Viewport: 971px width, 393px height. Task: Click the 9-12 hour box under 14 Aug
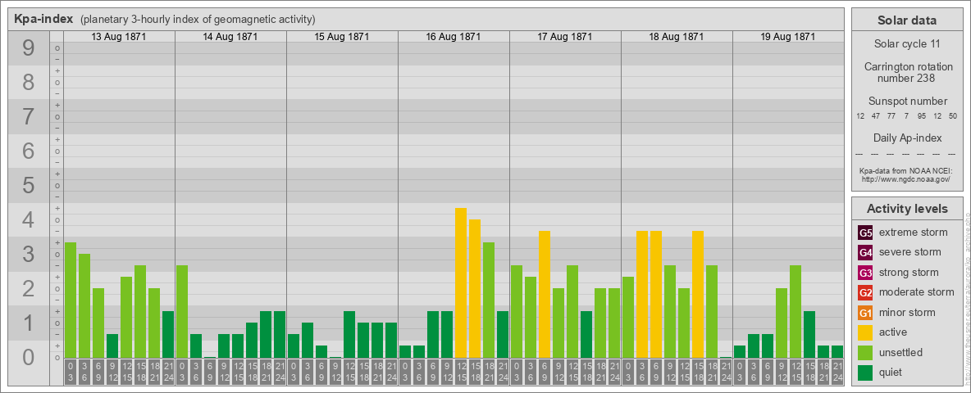coord(224,373)
